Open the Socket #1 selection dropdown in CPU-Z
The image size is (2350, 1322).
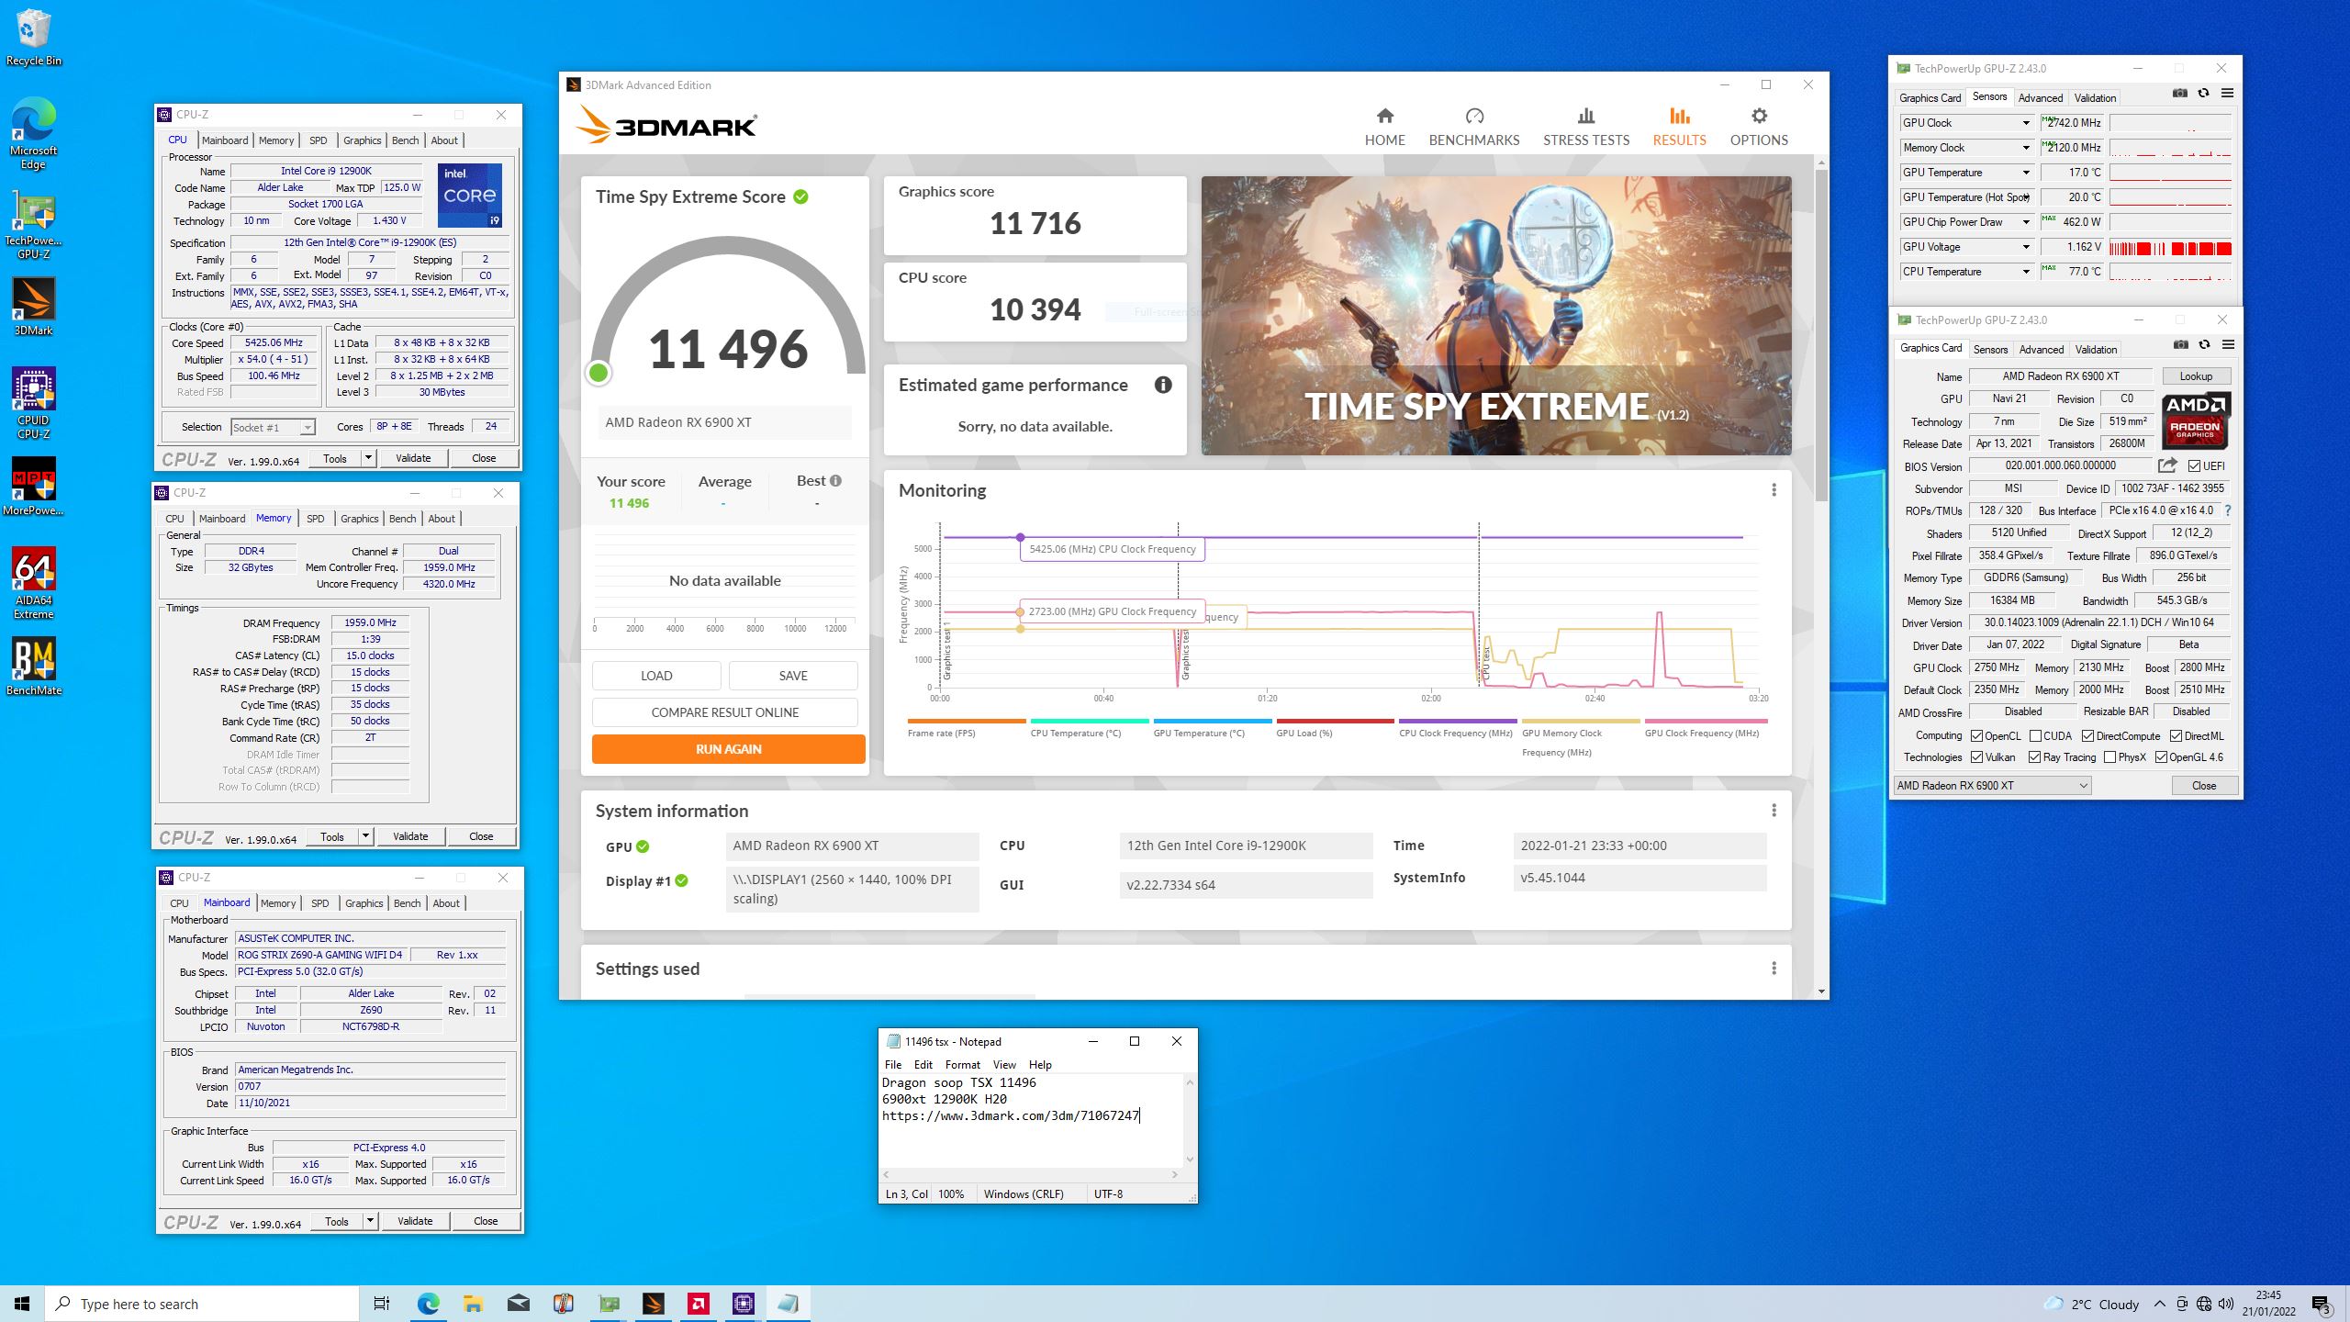pyautogui.click(x=273, y=427)
